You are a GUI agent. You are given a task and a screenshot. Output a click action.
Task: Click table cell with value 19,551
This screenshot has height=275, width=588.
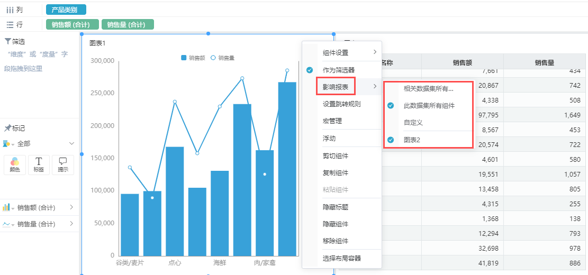point(463,174)
